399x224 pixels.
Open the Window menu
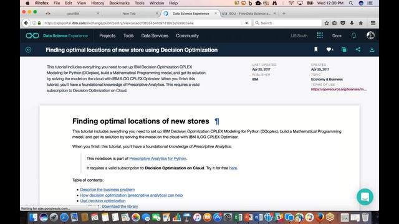156,3
